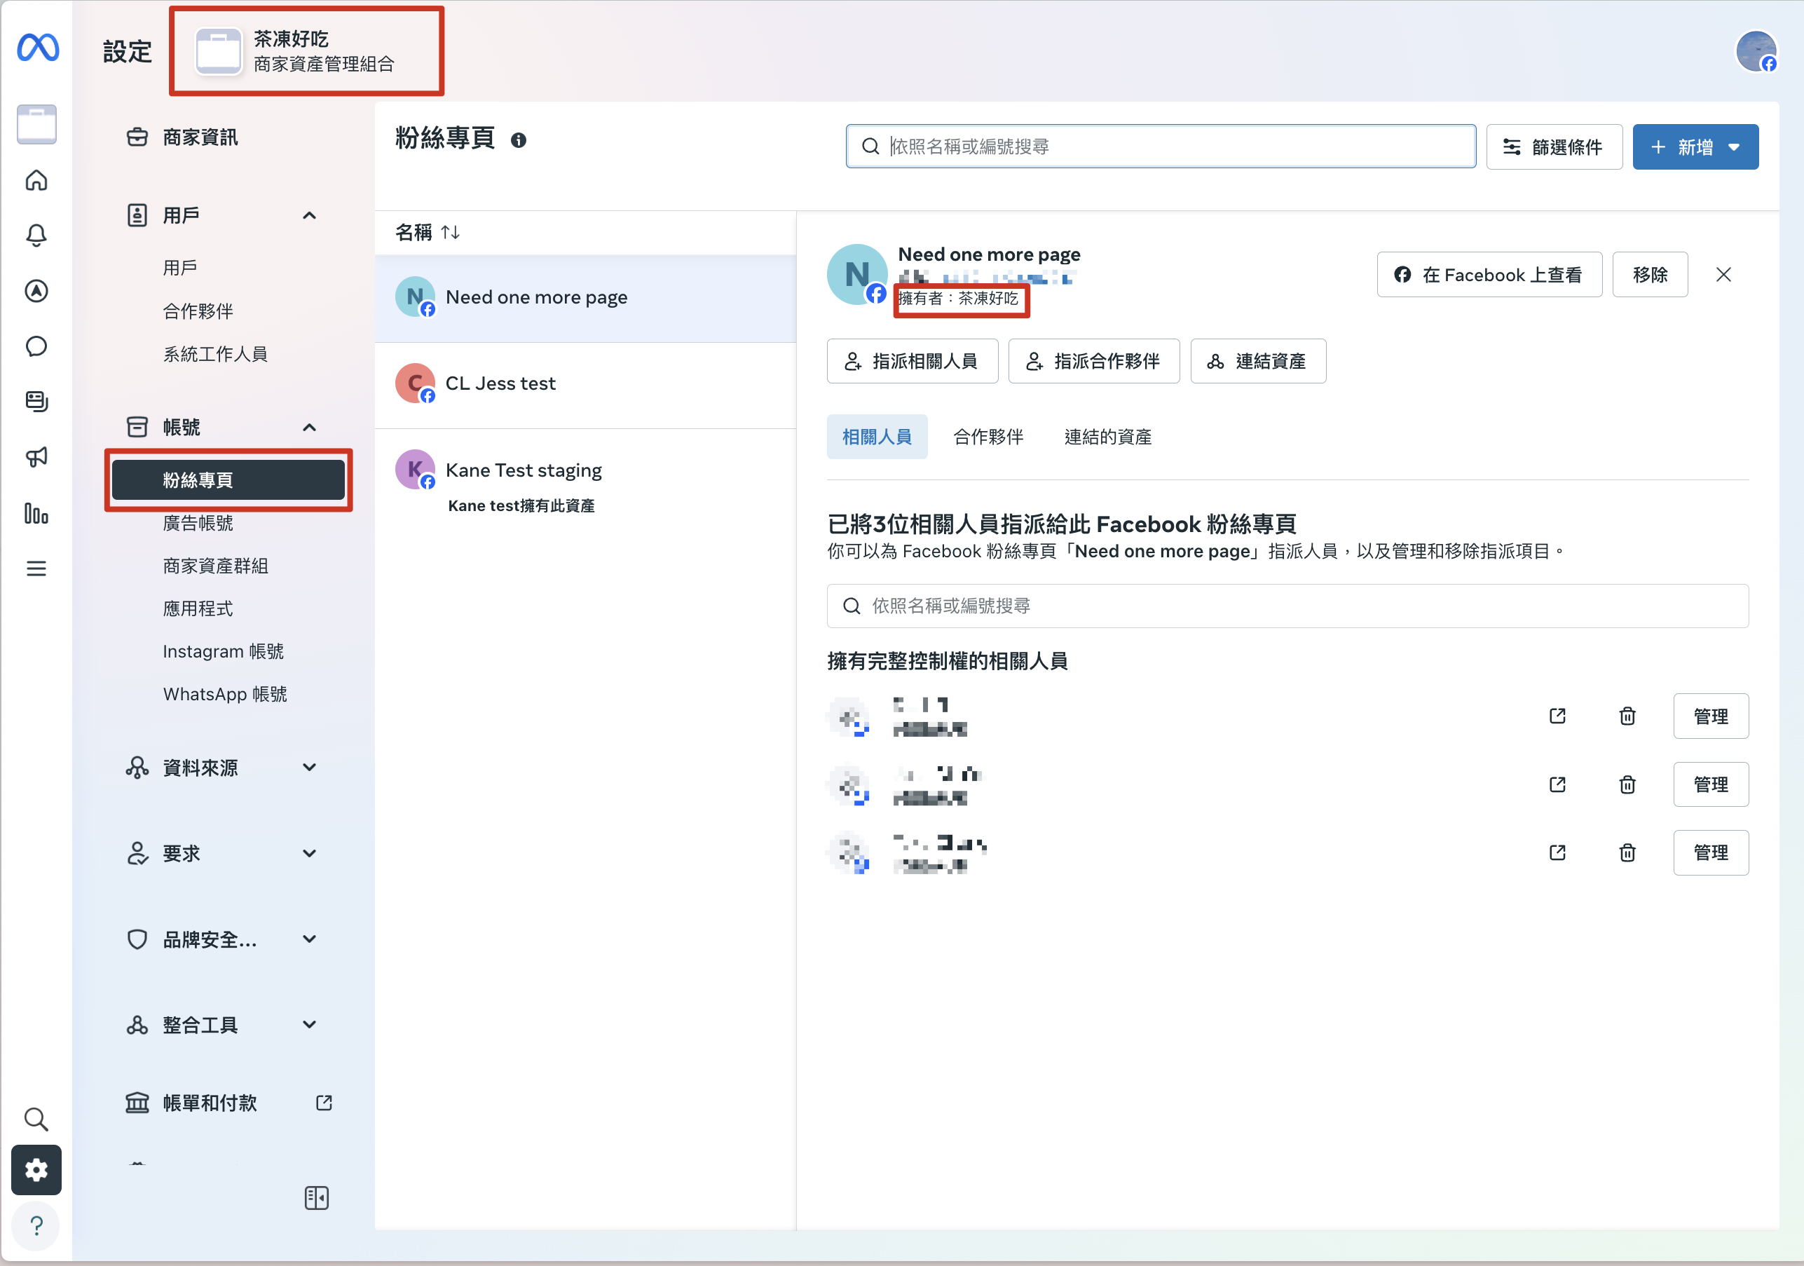Open 商家資產群組 in sidebar

coord(215,566)
